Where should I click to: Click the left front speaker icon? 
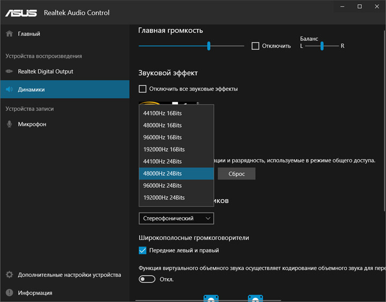pos(211,298)
